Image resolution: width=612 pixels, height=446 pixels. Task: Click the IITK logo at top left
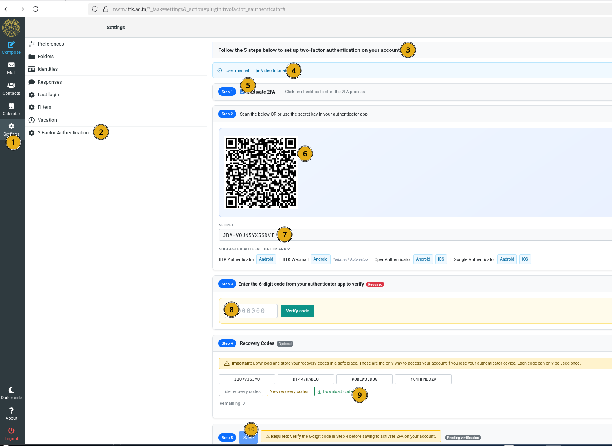[x=11, y=28]
